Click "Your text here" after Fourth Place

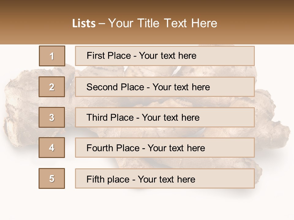(x=176, y=148)
